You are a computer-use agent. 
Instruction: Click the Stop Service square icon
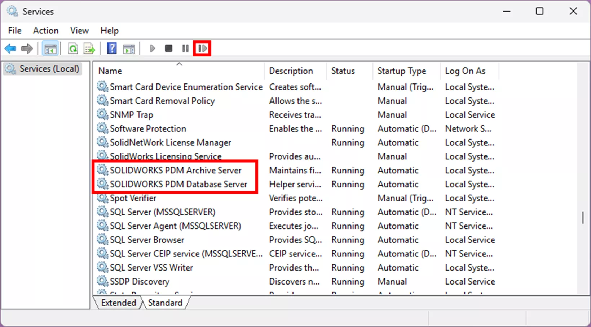(x=168, y=48)
